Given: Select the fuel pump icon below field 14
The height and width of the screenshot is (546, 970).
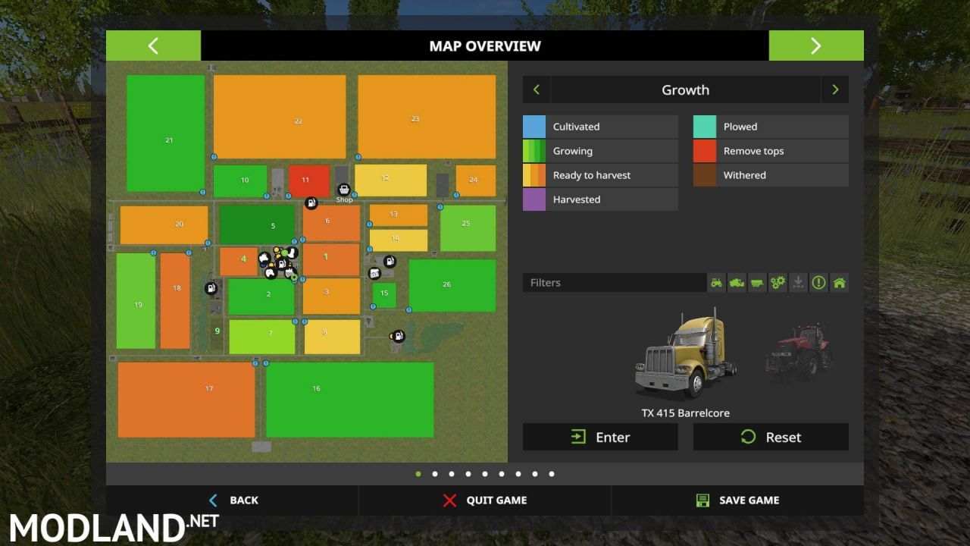Looking at the screenshot, I should [390, 262].
